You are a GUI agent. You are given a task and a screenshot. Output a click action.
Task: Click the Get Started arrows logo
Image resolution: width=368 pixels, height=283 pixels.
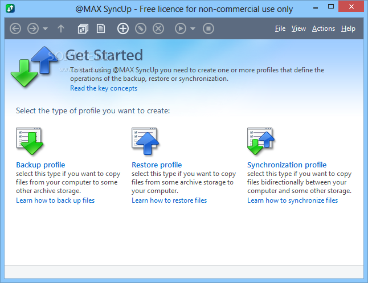tap(34, 67)
